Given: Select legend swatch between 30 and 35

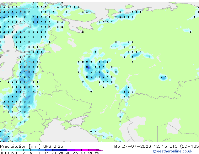Looking at the screenshot, I should (x=71, y=150).
